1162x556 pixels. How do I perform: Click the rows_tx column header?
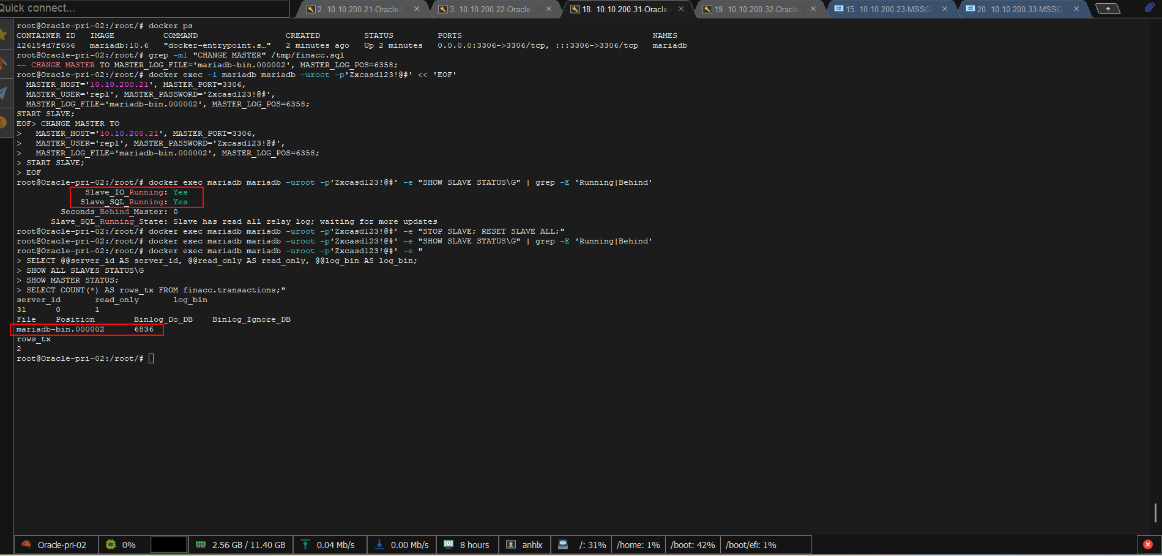(34, 339)
